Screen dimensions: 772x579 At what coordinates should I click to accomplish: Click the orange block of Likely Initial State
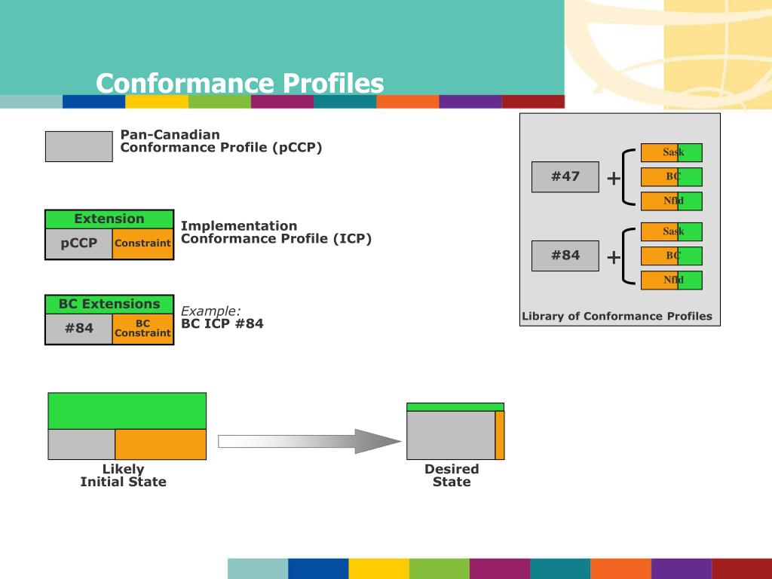(161, 445)
